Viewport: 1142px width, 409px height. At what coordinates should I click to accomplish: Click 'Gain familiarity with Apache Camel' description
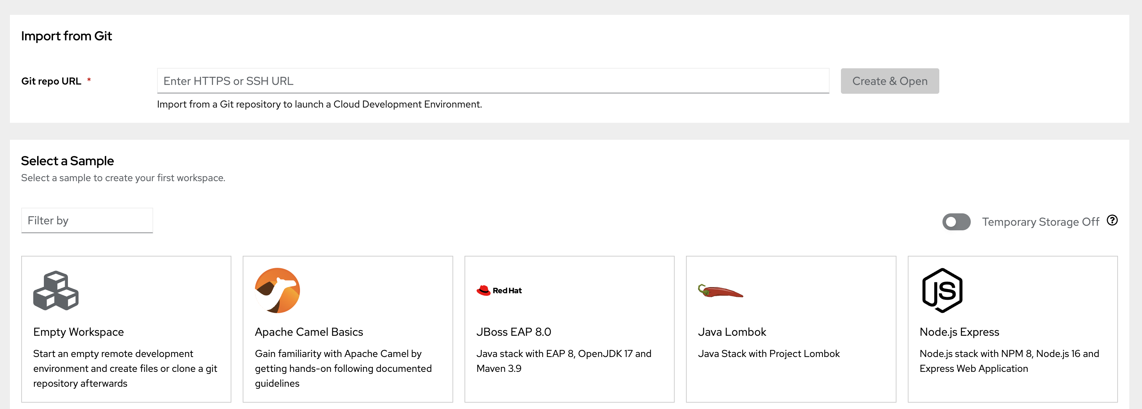tap(343, 369)
